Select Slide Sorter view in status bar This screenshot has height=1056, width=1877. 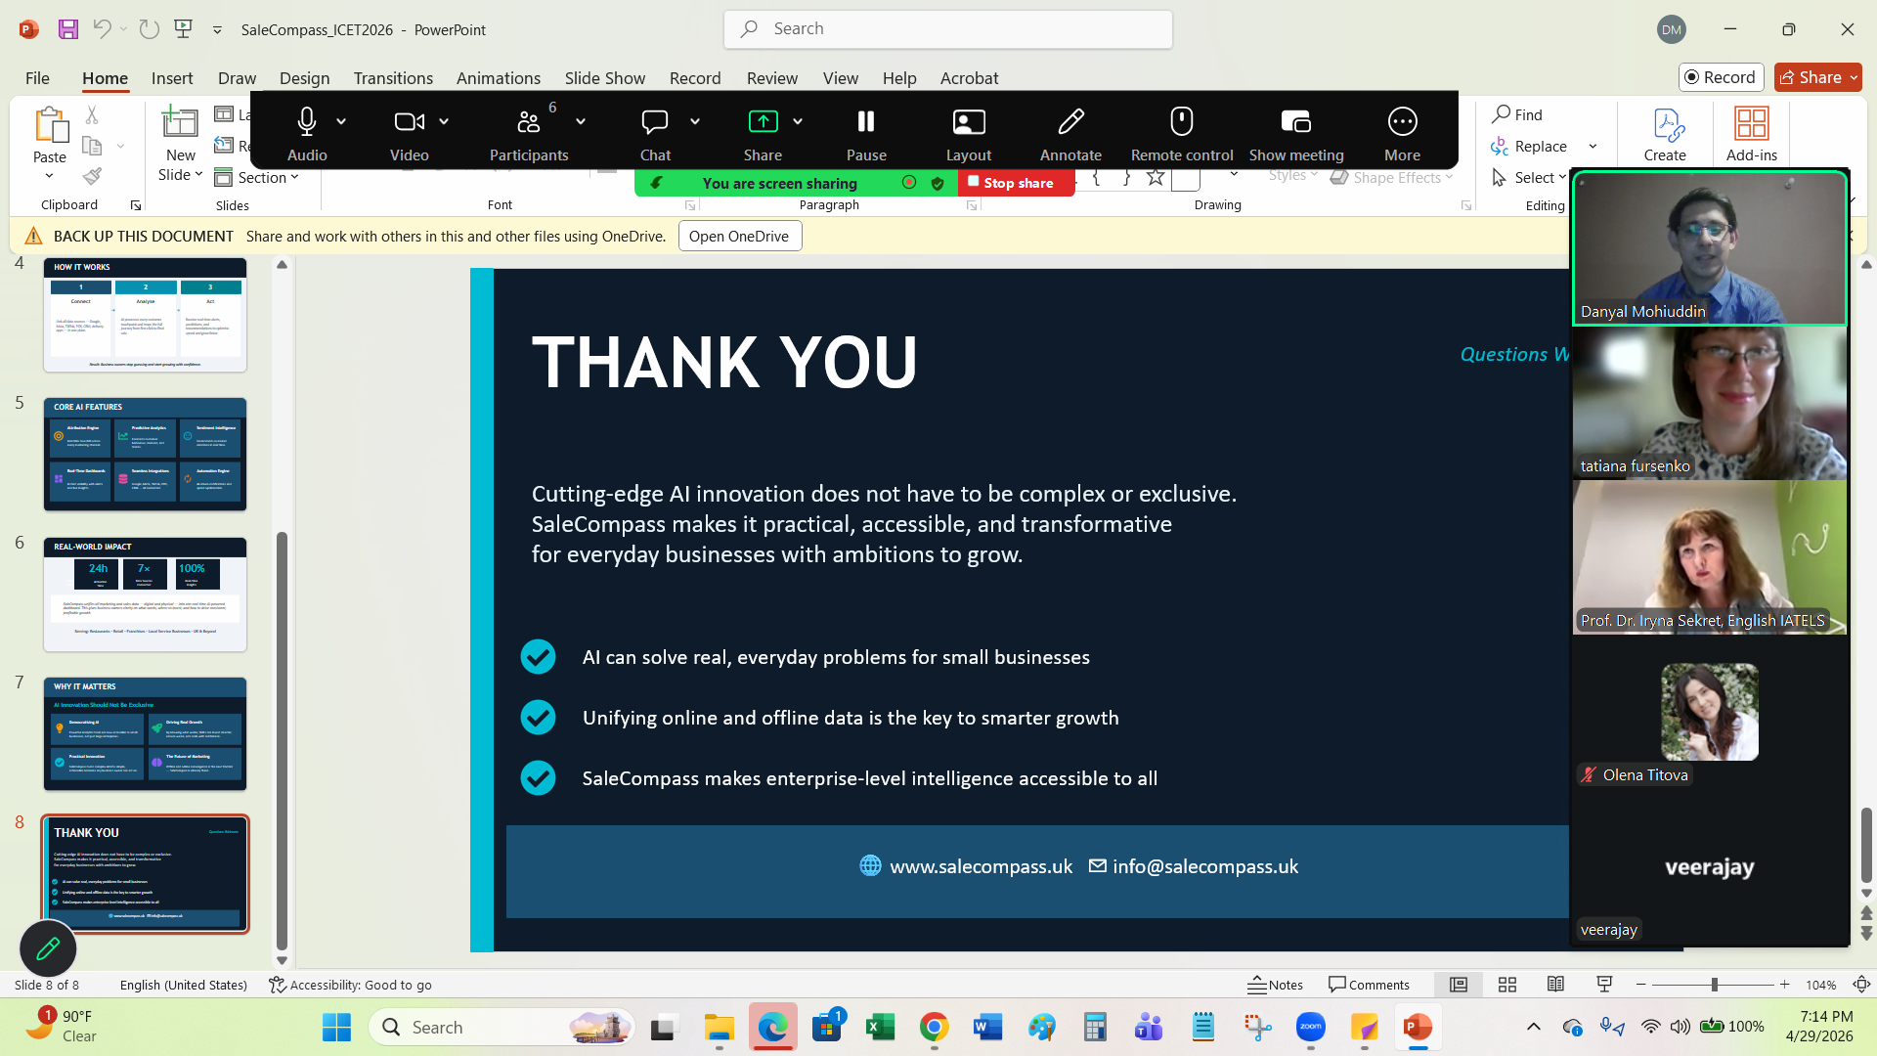pyautogui.click(x=1507, y=985)
